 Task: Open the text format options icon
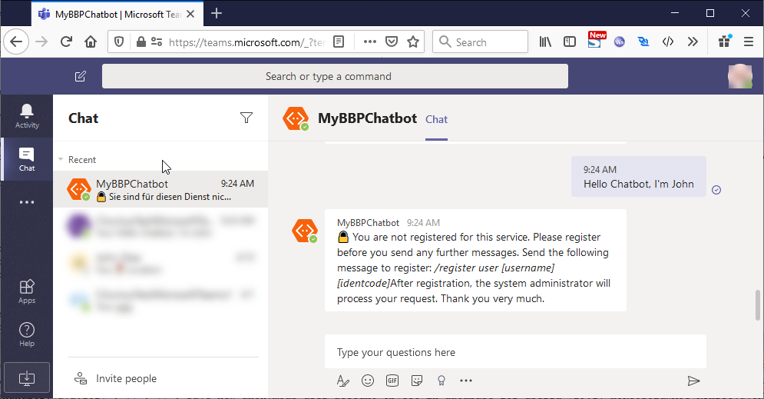point(343,381)
